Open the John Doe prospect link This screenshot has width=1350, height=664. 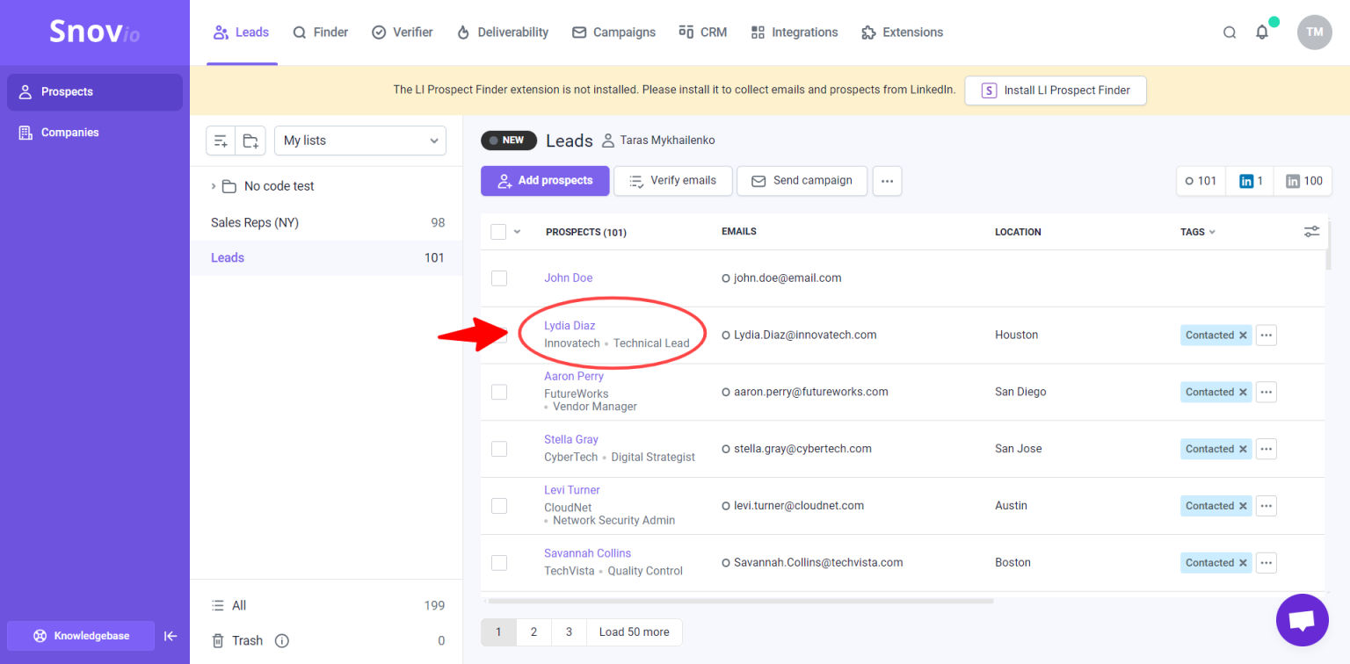tap(568, 278)
